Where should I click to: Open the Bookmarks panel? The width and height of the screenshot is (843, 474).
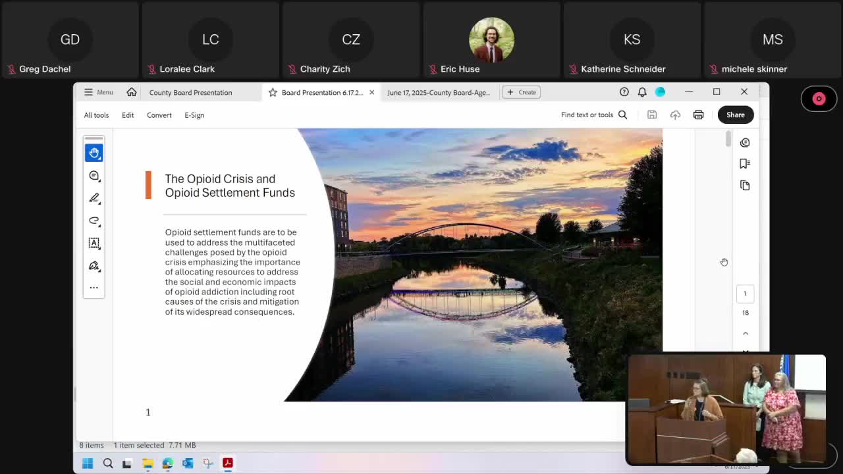click(745, 164)
